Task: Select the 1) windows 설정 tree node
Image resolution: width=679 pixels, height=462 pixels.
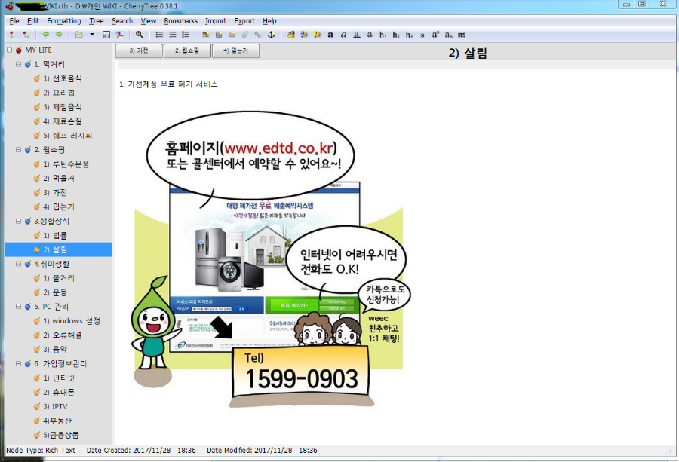Action: [72, 321]
